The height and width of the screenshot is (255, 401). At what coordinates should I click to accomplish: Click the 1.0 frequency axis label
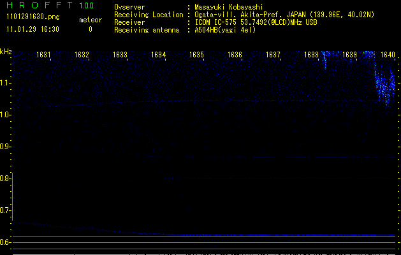click(5, 115)
